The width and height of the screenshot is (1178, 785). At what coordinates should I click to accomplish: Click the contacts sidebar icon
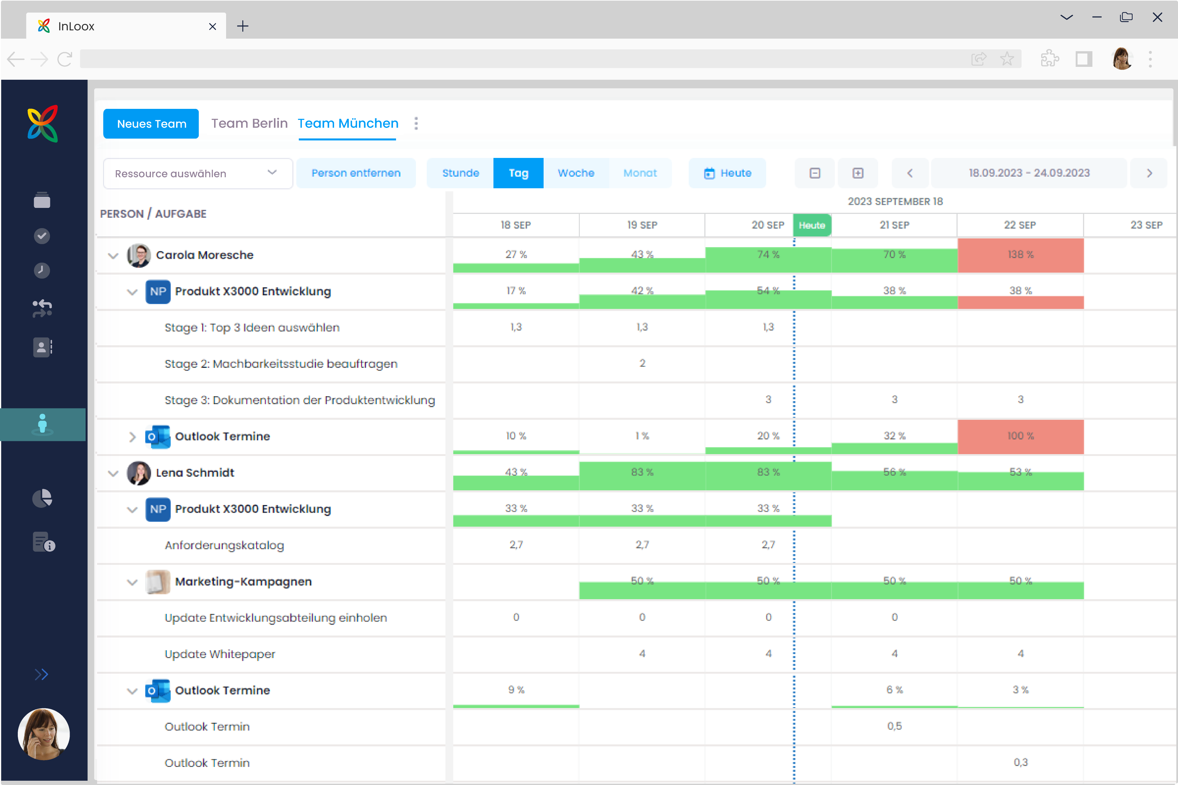42,347
